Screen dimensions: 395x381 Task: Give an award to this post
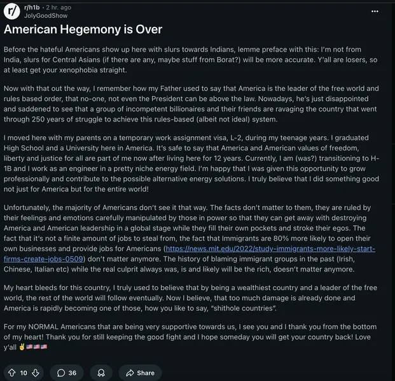pos(101,372)
